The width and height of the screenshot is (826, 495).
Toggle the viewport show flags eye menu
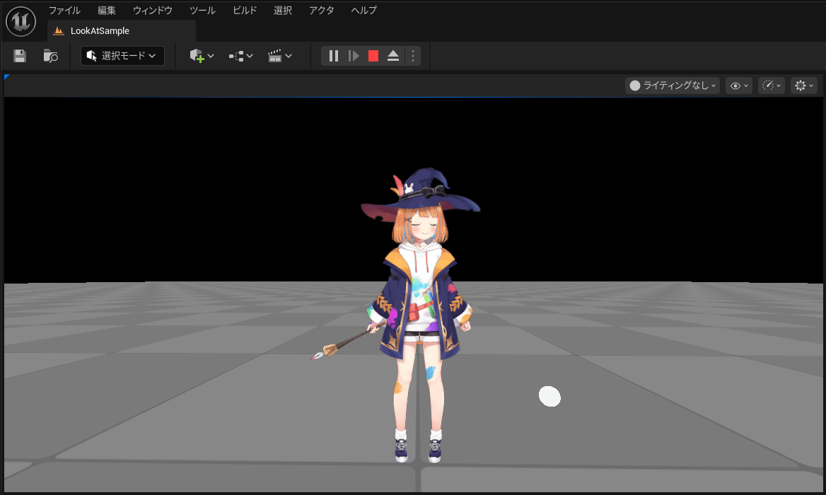(738, 86)
